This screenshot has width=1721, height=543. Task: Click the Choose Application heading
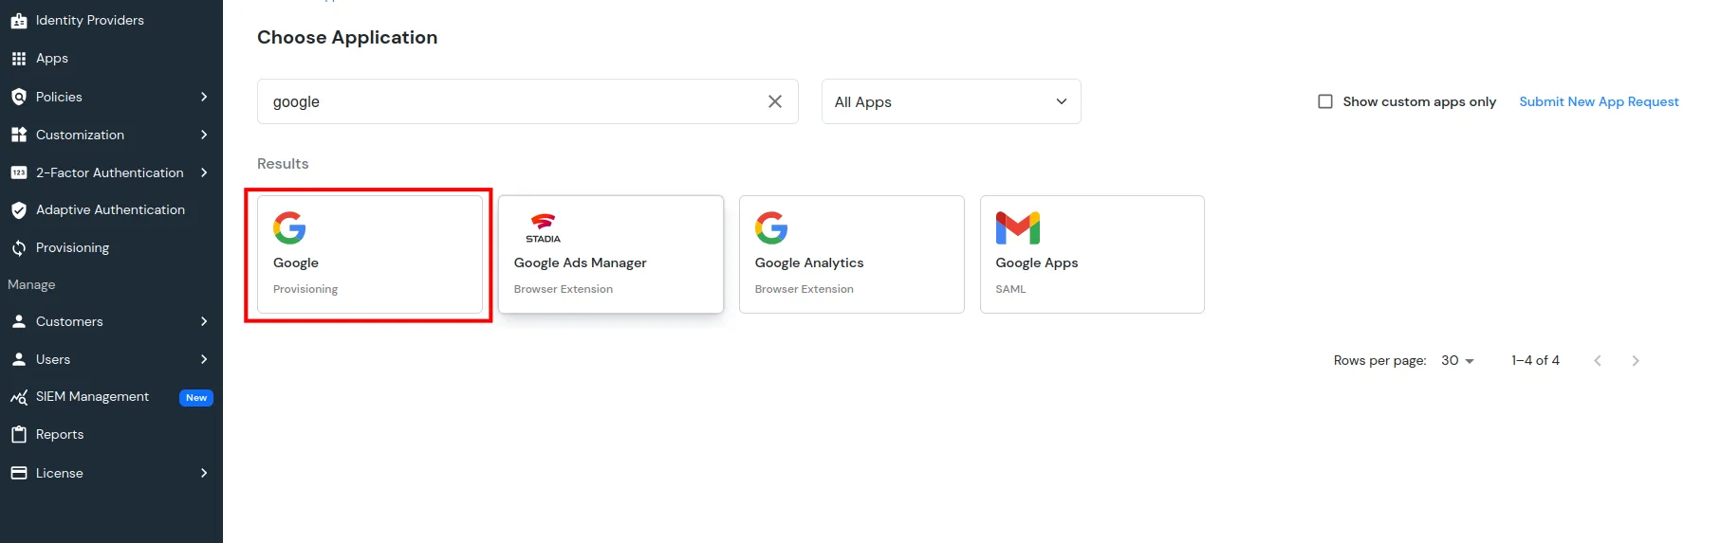tap(347, 37)
